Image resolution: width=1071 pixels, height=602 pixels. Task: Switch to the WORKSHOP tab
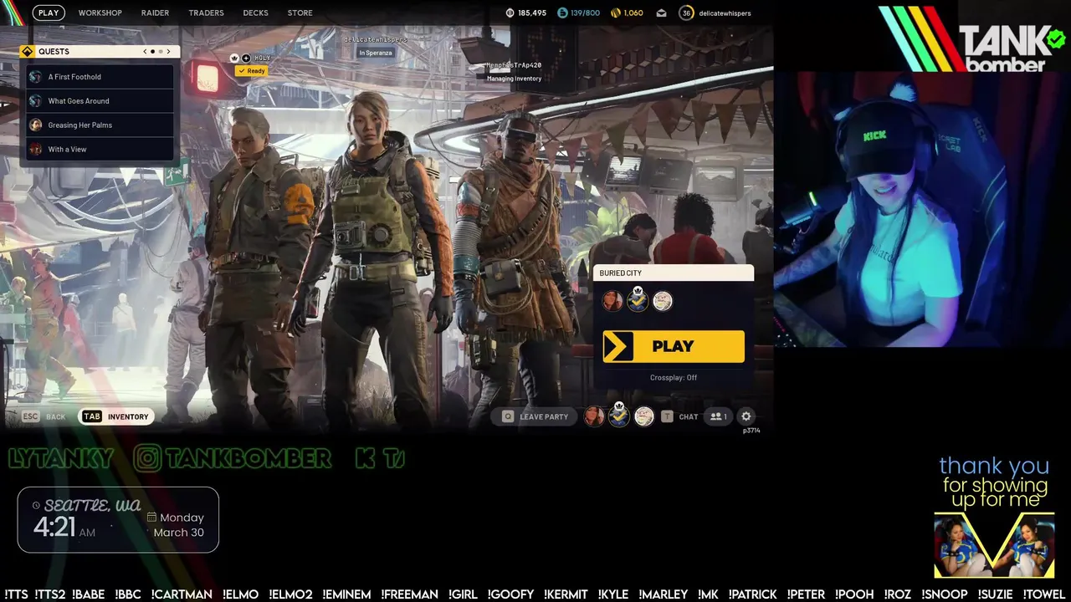tap(100, 13)
